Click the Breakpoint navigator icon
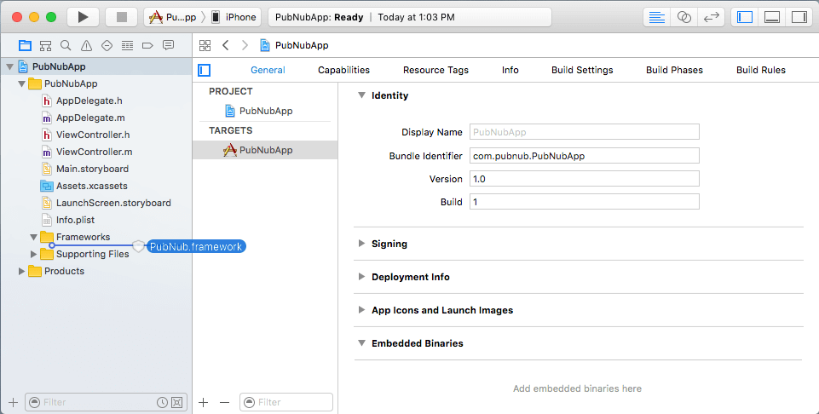Image resolution: width=819 pixels, height=414 pixels. [x=147, y=45]
